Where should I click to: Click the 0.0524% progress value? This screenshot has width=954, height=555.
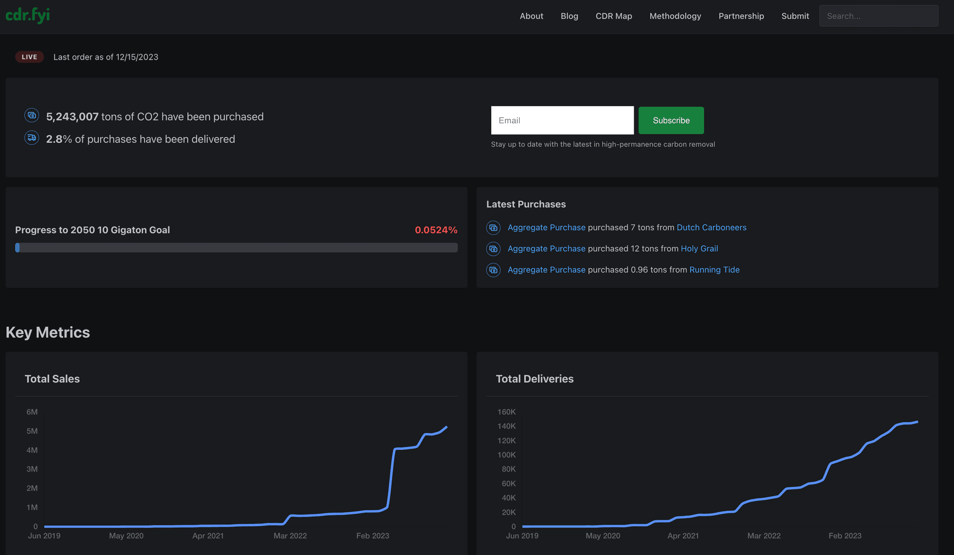[436, 230]
